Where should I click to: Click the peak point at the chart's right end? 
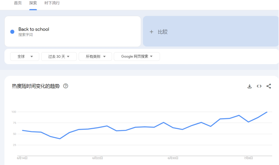267,112
